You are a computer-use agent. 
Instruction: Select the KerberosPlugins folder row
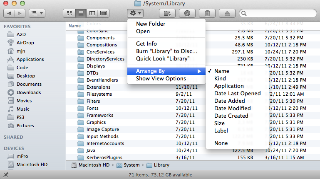193,157
